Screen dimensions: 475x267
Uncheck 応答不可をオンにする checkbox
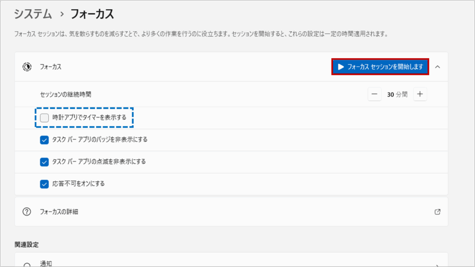[44, 184]
